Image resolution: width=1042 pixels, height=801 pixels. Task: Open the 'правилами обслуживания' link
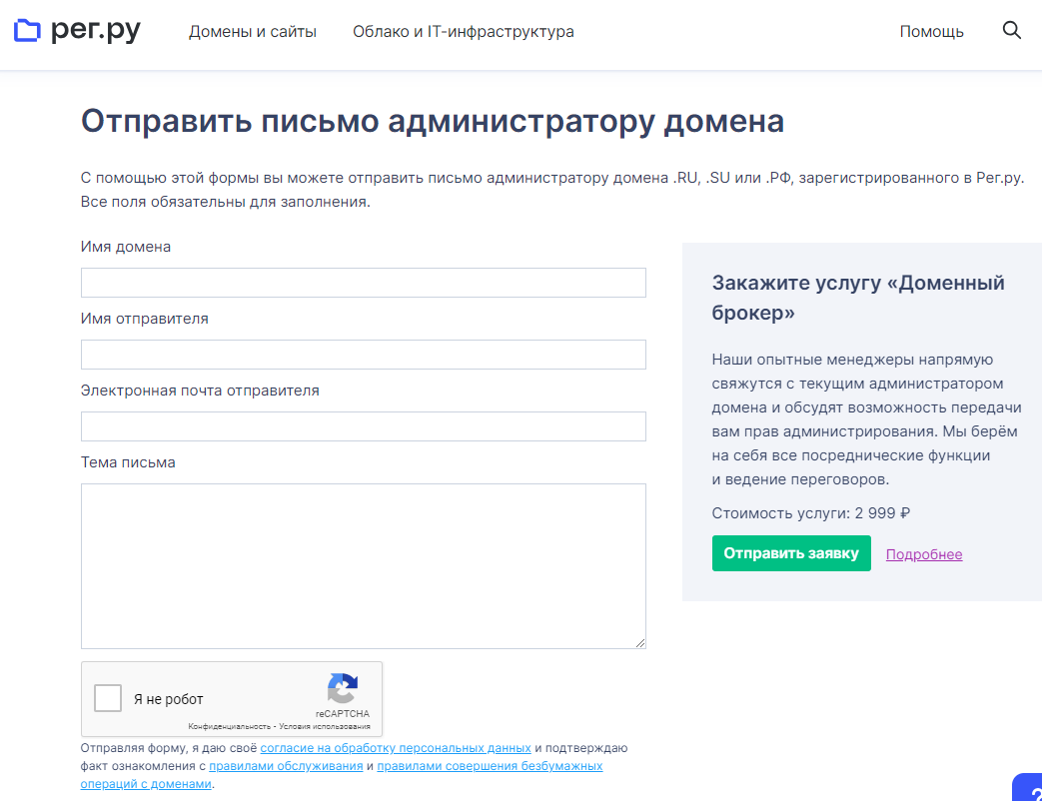[x=286, y=766]
